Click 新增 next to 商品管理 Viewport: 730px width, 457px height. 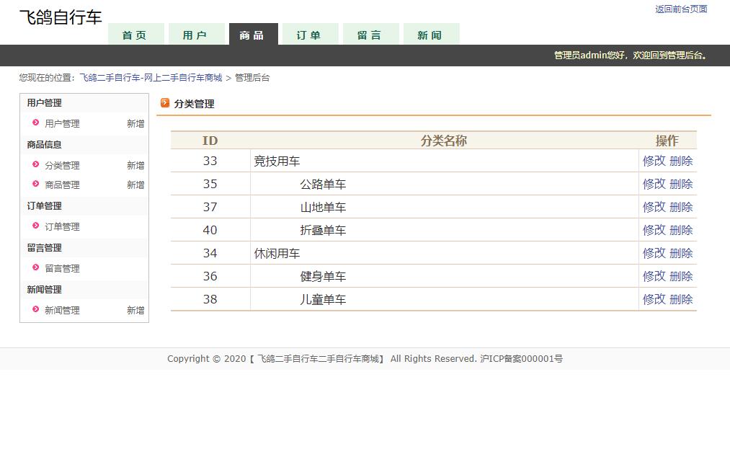tap(135, 185)
